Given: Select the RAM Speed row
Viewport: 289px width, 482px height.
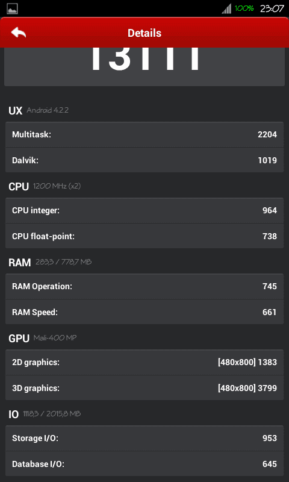Looking at the screenshot, I should pyautogui.click(x=144, y=312).
